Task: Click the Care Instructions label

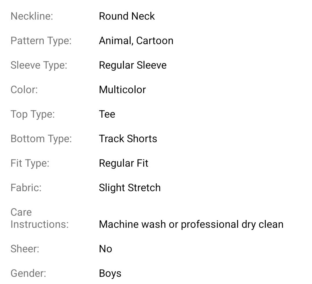Action: coord(40,218)
